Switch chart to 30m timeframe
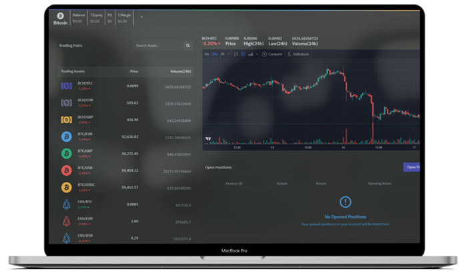This screenshot has width=467, height=279. point(215,54)
